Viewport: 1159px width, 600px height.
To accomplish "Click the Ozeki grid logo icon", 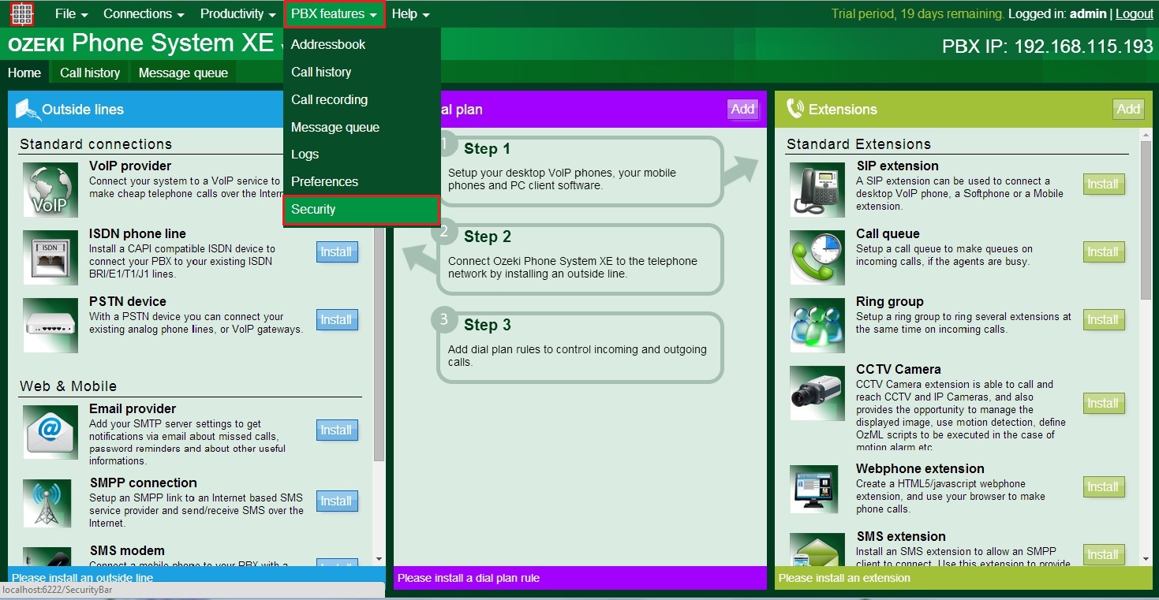I will tap(22, 14).
